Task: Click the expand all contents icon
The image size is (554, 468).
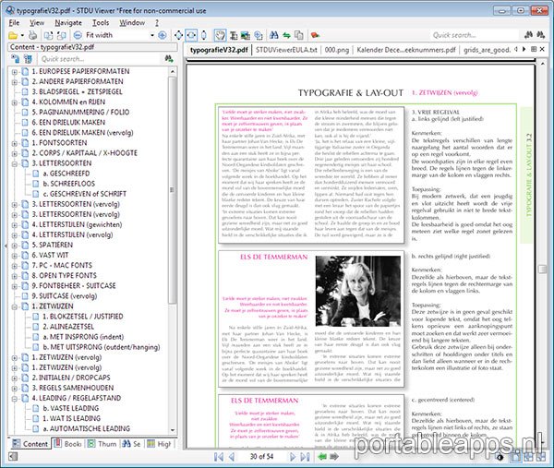Action: click(x=15, y=59)
